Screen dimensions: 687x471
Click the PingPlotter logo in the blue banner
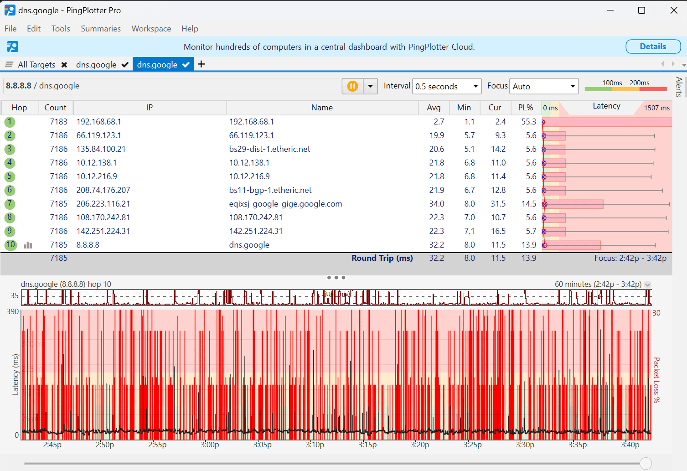tap(12, 47)
